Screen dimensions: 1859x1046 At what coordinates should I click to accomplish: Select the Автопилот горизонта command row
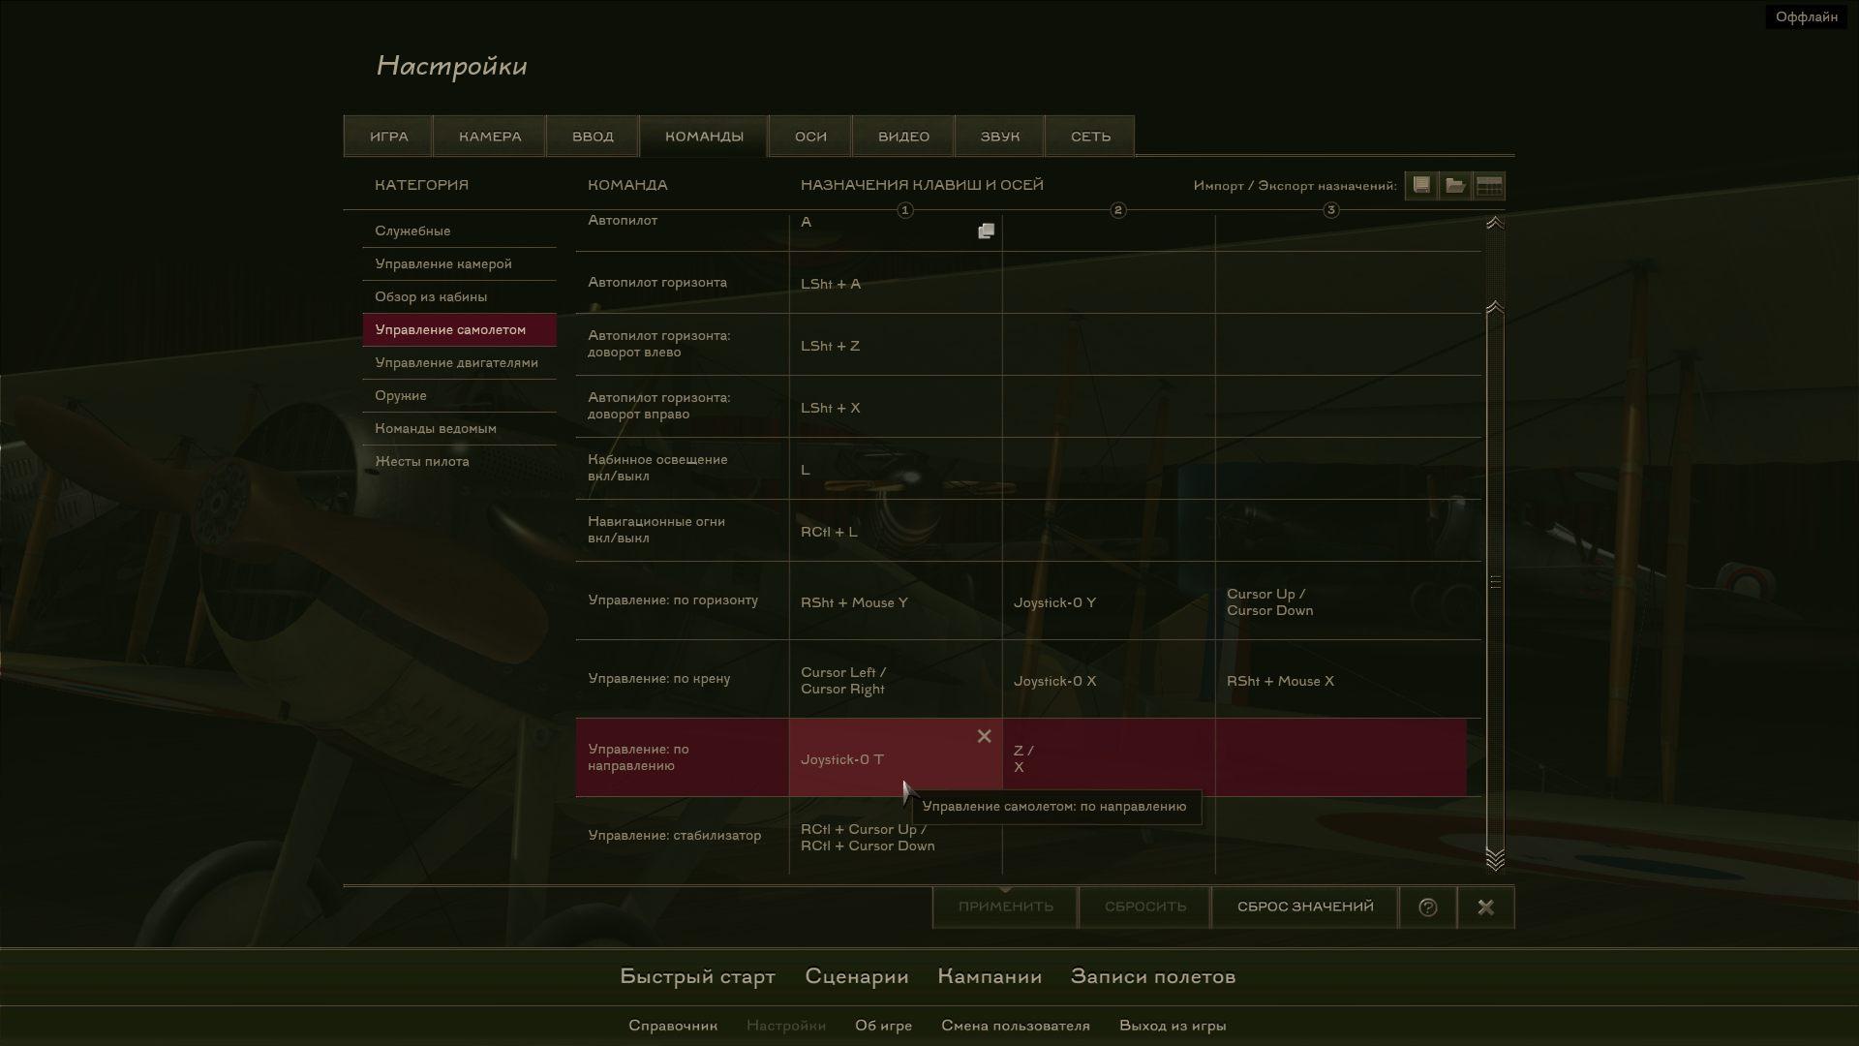point(682,283)
